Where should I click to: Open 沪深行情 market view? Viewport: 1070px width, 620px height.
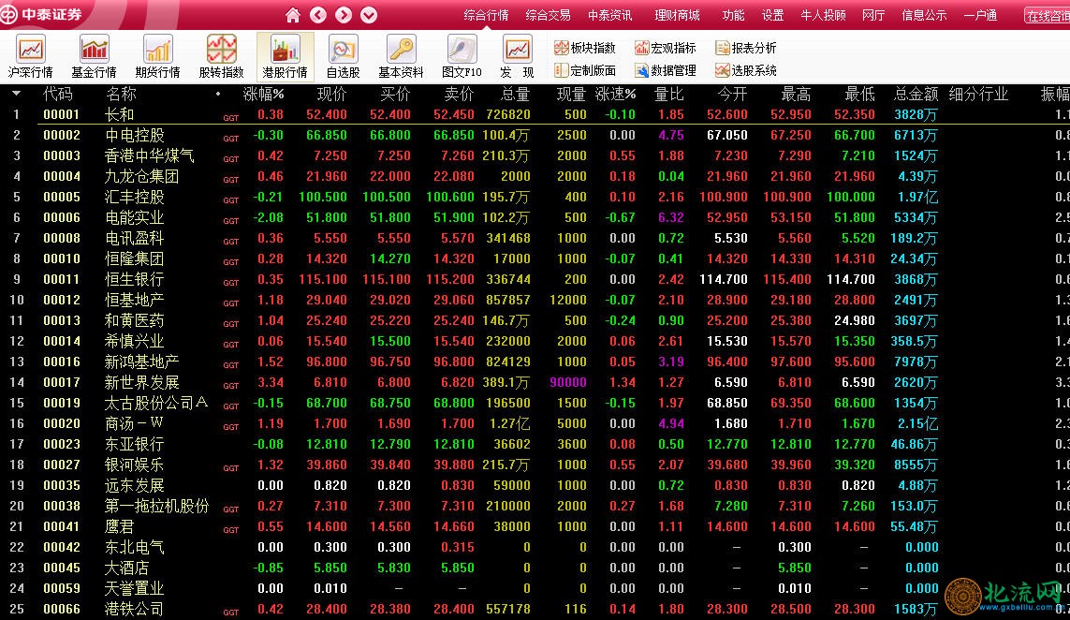point(30,56)
